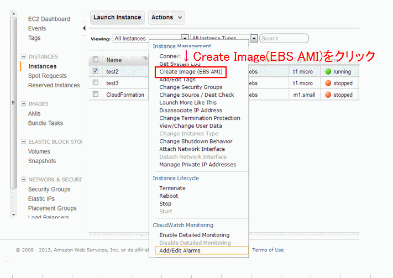Collapse the NETWORK & SECURITY section
Screen dimensions: 393x278
[24, 179]
